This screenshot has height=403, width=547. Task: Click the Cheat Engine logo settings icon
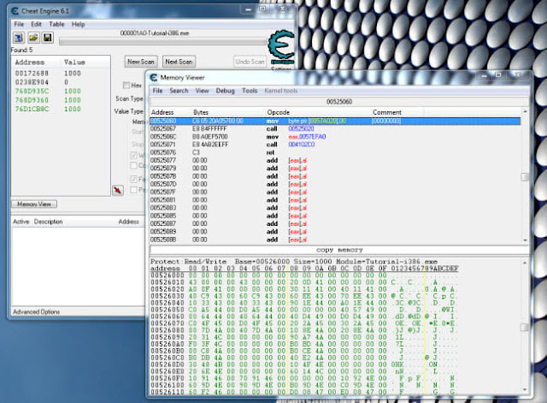pos(281,48)
